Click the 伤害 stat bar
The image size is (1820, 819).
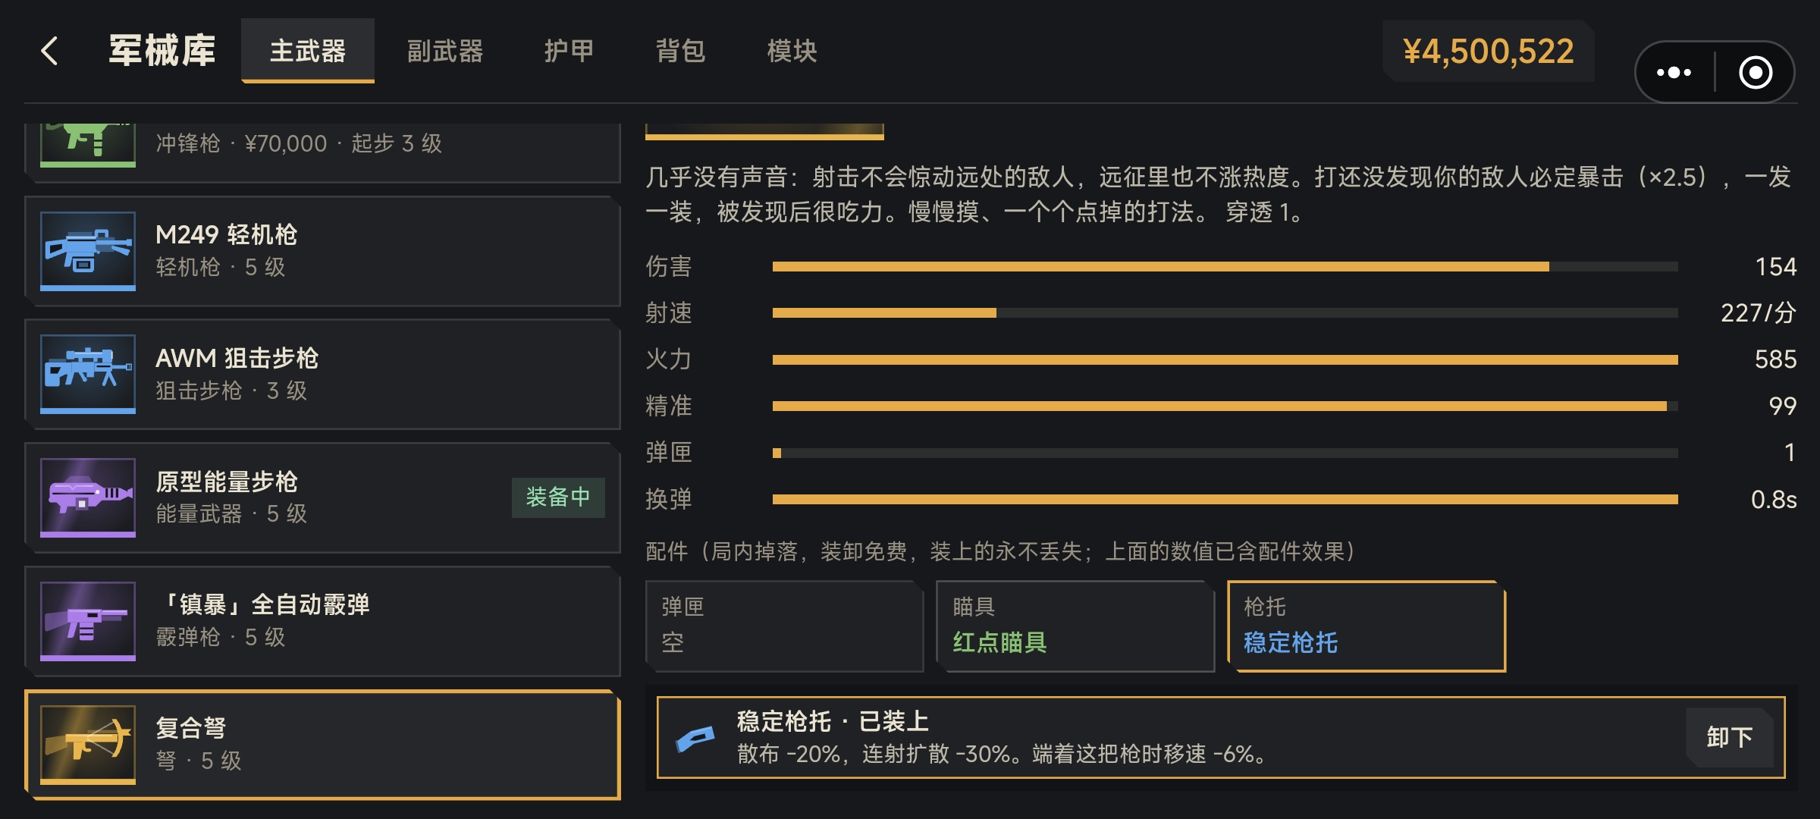(x=1225, y=267)
